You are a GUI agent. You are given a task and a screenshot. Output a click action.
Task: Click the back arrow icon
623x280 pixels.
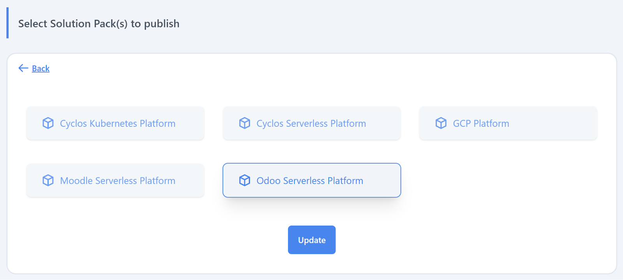click(23, 68)
